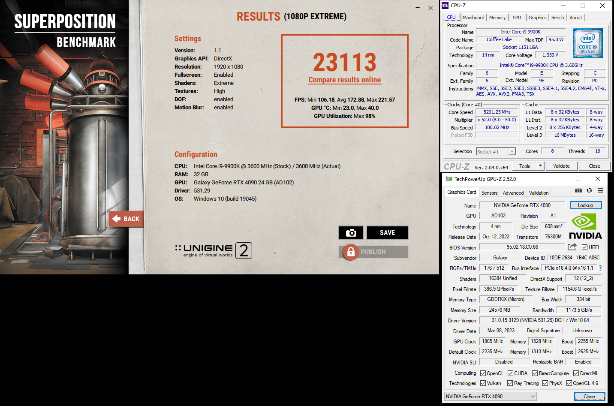This screenshot has height=406, width=614.
Task: Click the Memory Type value GDDR6X (Micron)
Action: (x=506, y=299)
